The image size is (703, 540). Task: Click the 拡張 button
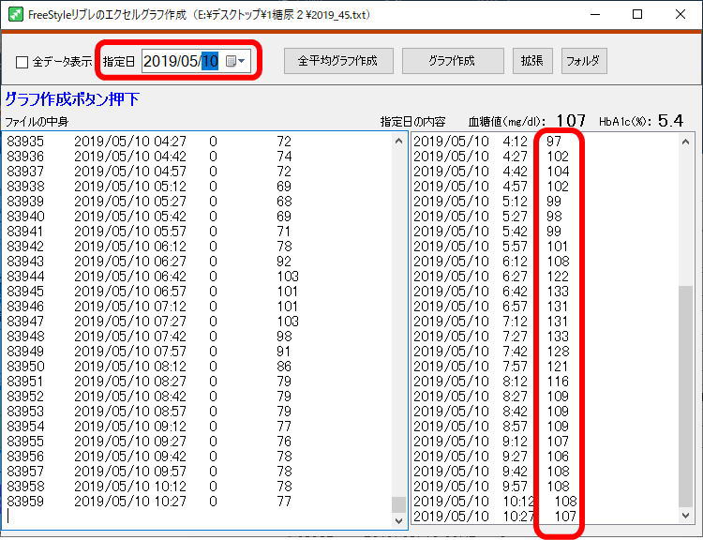click(x=532, y=61)
